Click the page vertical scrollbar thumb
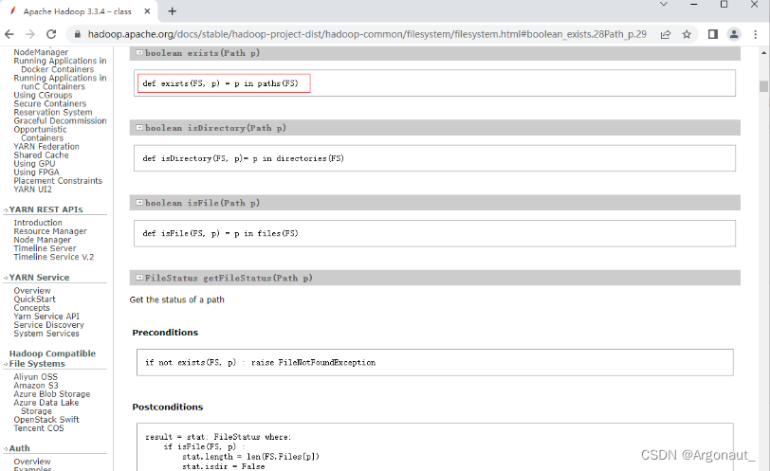This screenshot has height=471, width=770. coord(763,86)
